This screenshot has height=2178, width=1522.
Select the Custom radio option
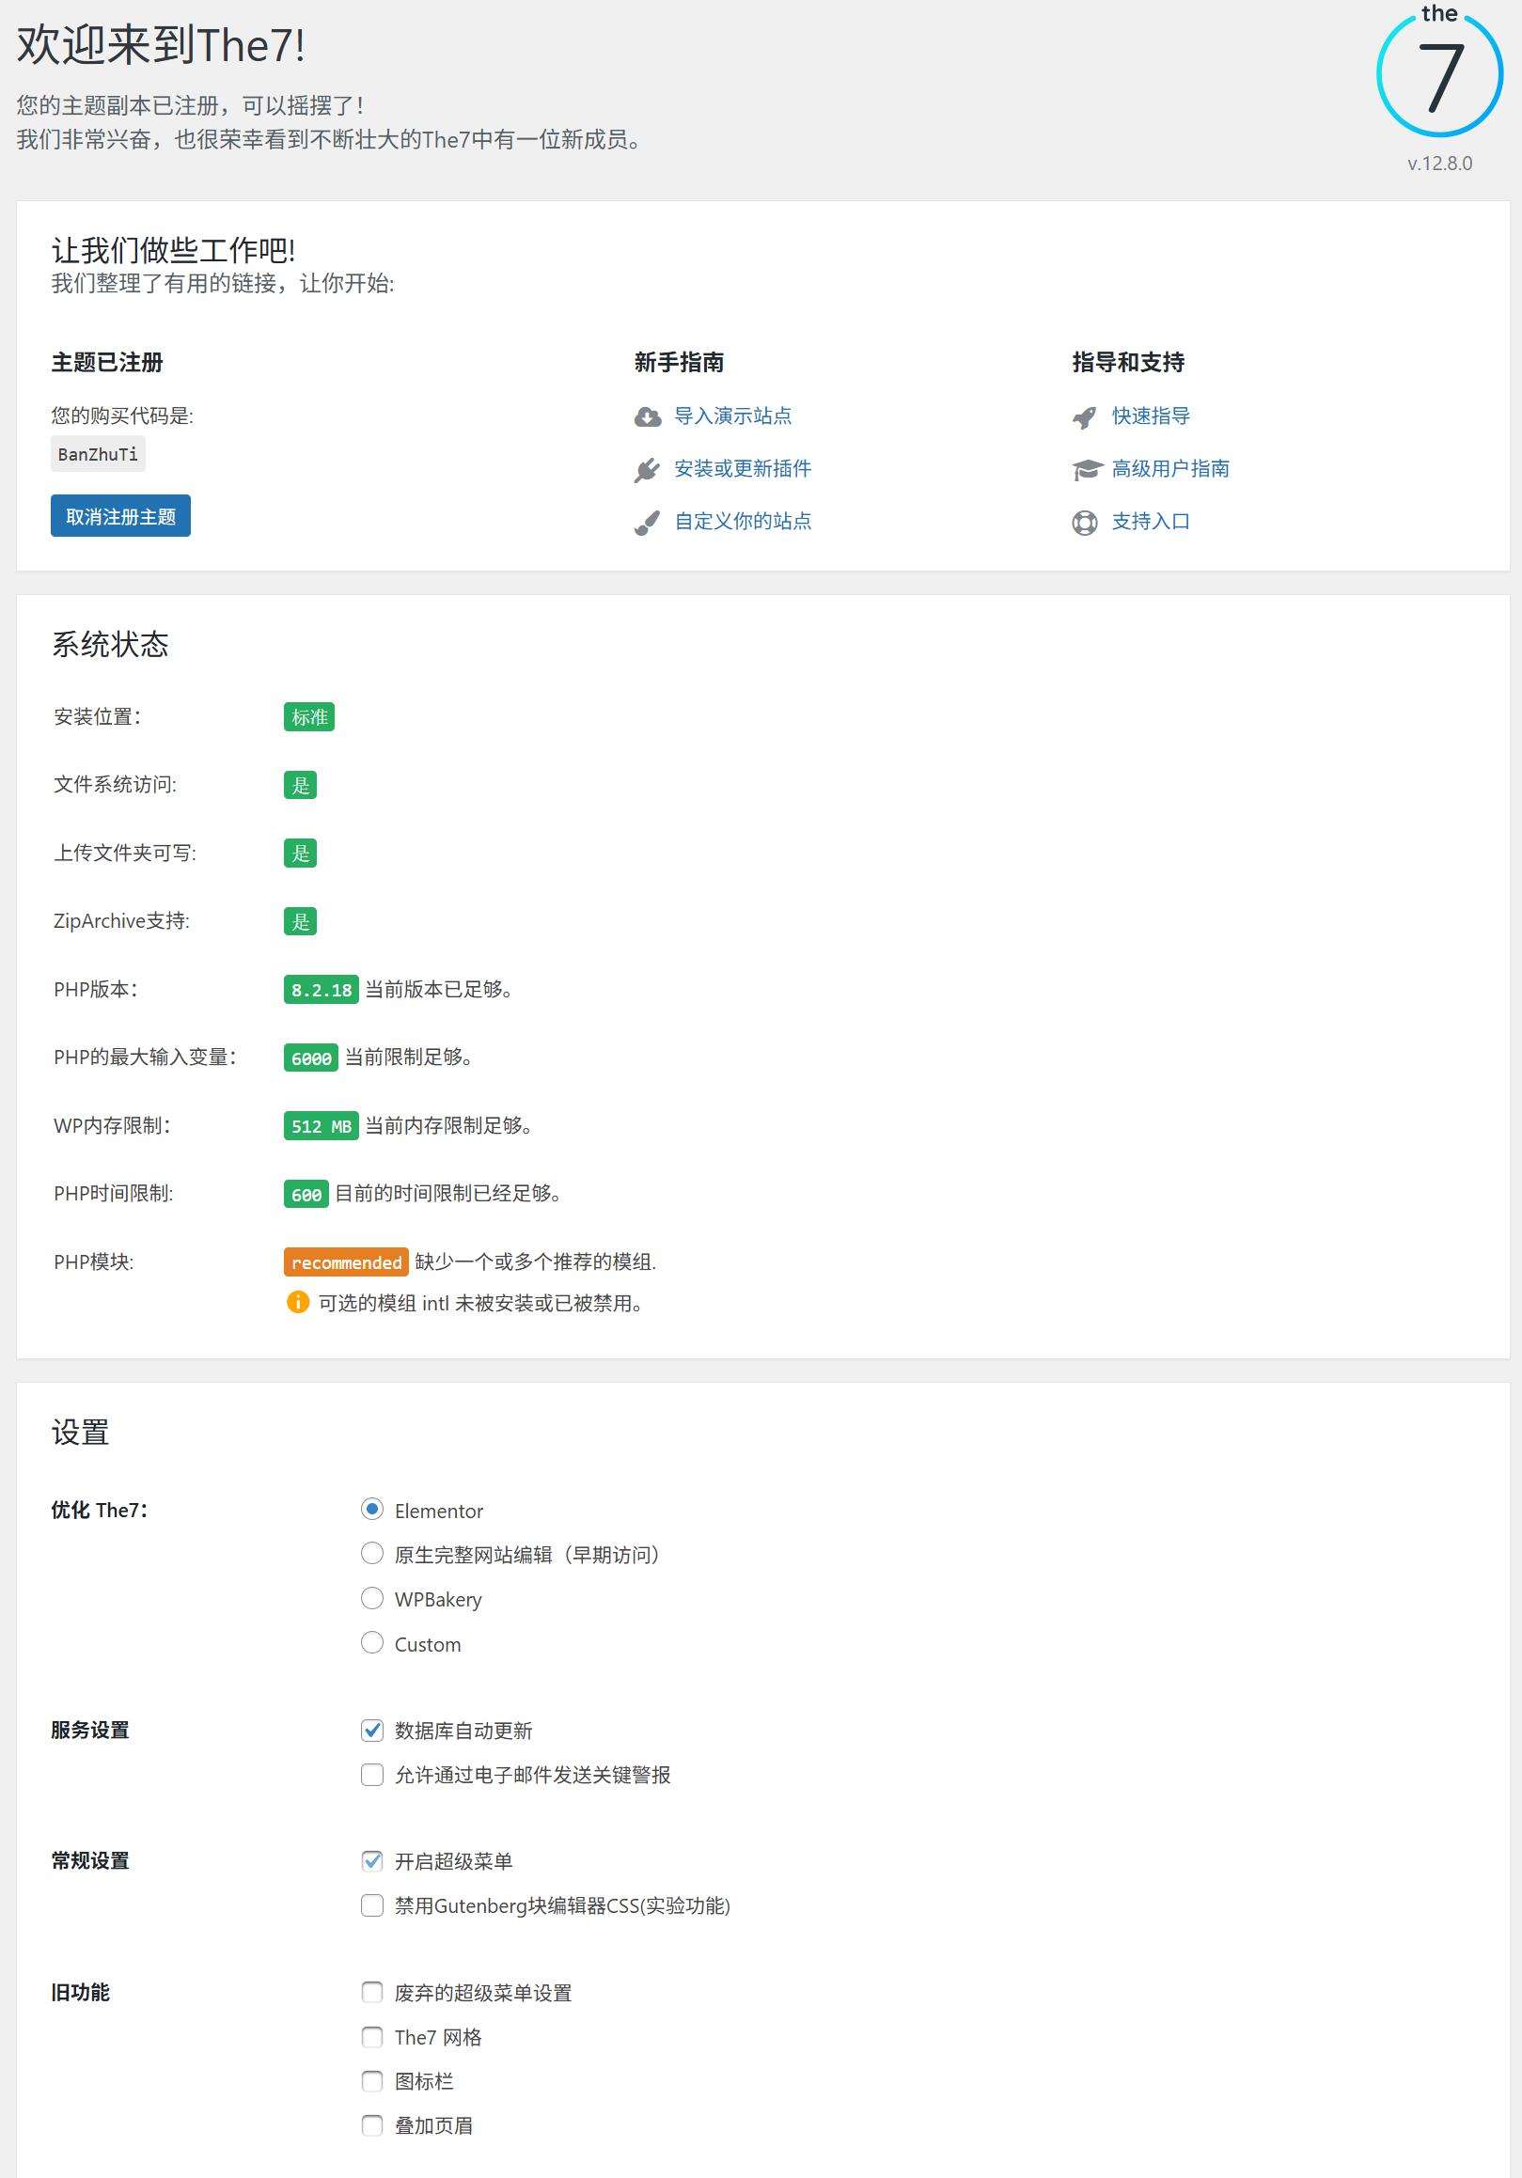click(372, 1642)
